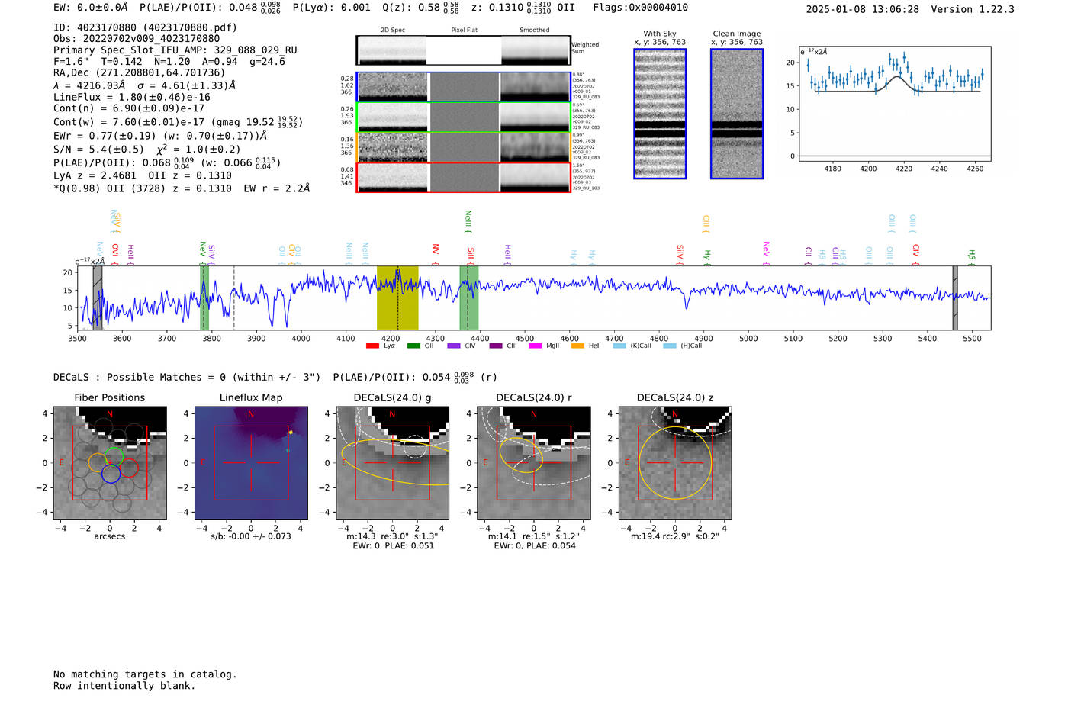
Task: Open the Weighted Sum 2D spectrum strip
Action: pos(463,50)
